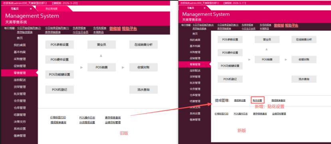Open 缴费管理 in right window sidebar

[x=195, y=120]
